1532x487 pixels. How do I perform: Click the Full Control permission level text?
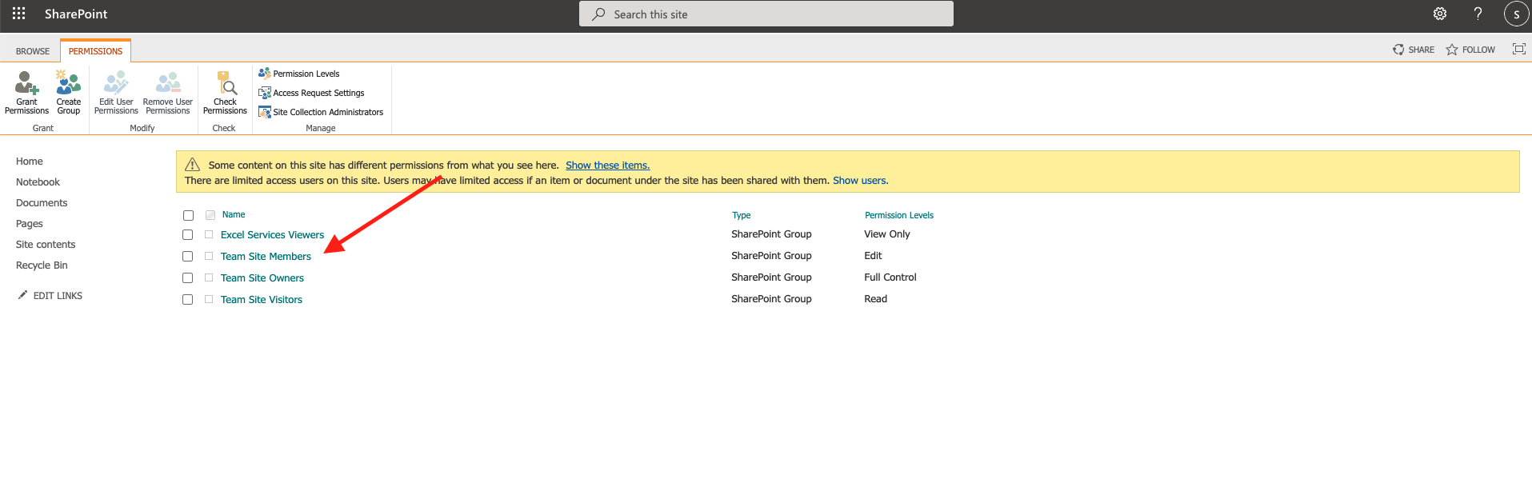pos(890,277)
